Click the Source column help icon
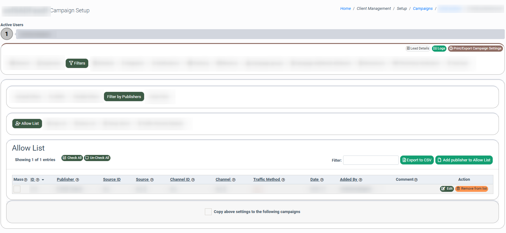The image size is (506, 233). [x=152, y=180]
